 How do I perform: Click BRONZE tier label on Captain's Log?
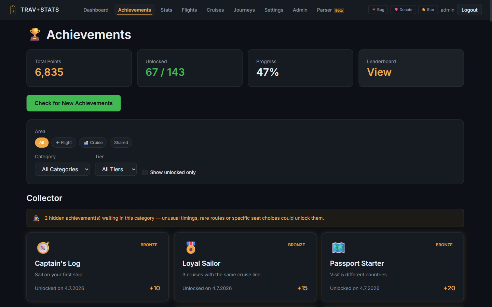[x=149, y=245]
